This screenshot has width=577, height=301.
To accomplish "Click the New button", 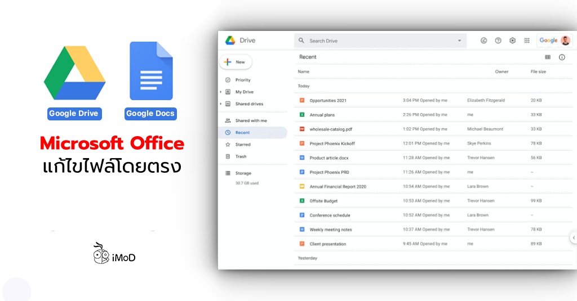I will point(236,62).
